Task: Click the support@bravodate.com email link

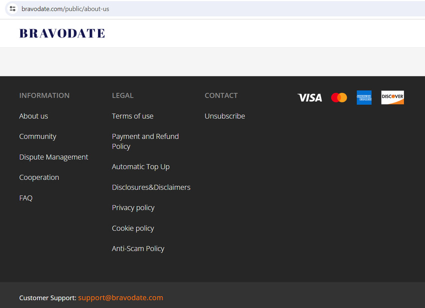Action: point(120,297)
